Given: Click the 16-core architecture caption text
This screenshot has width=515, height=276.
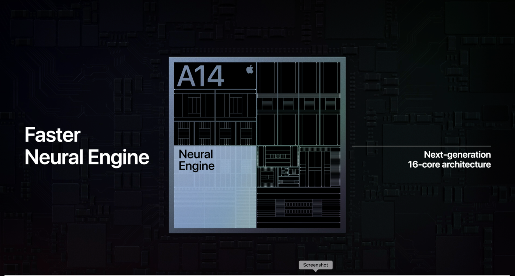Looking at the screenshot, I should (449, 164).
